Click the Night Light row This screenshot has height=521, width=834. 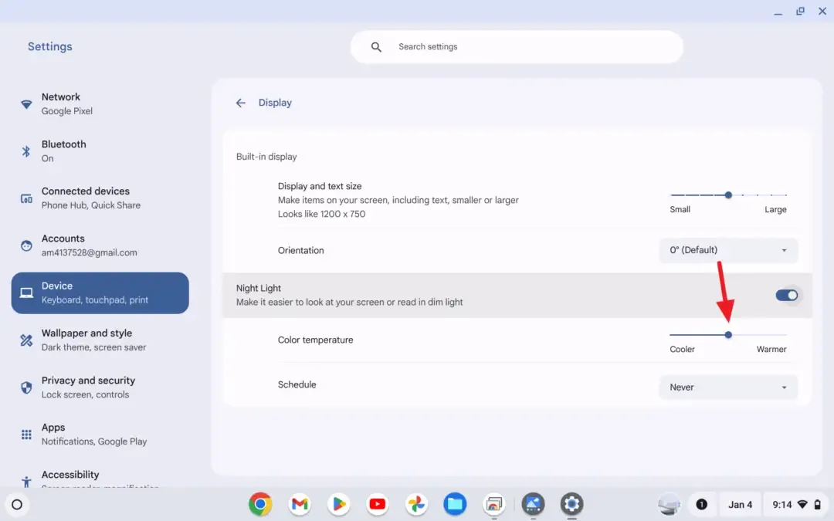[x=517, y=295]
